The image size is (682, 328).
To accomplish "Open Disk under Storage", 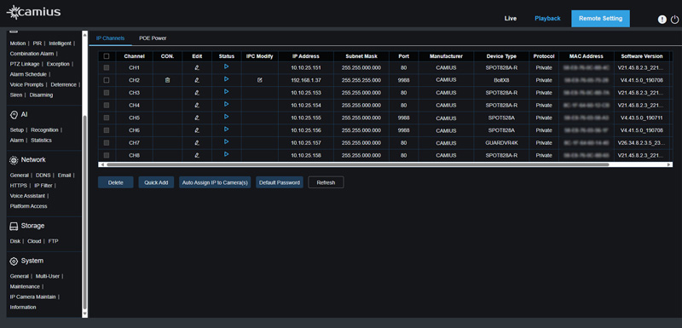I will [x=15, y=241].
